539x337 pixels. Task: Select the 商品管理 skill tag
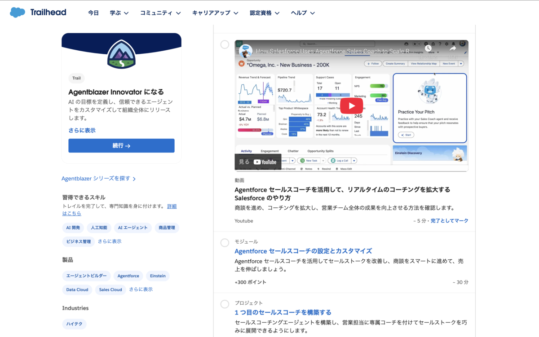pos(167,228)
